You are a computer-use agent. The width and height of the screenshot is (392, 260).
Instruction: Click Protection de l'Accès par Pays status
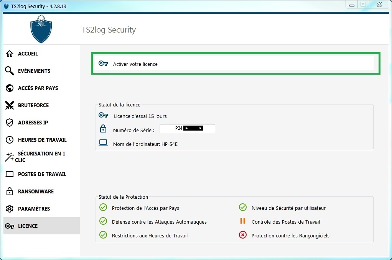tap(145, 208)
